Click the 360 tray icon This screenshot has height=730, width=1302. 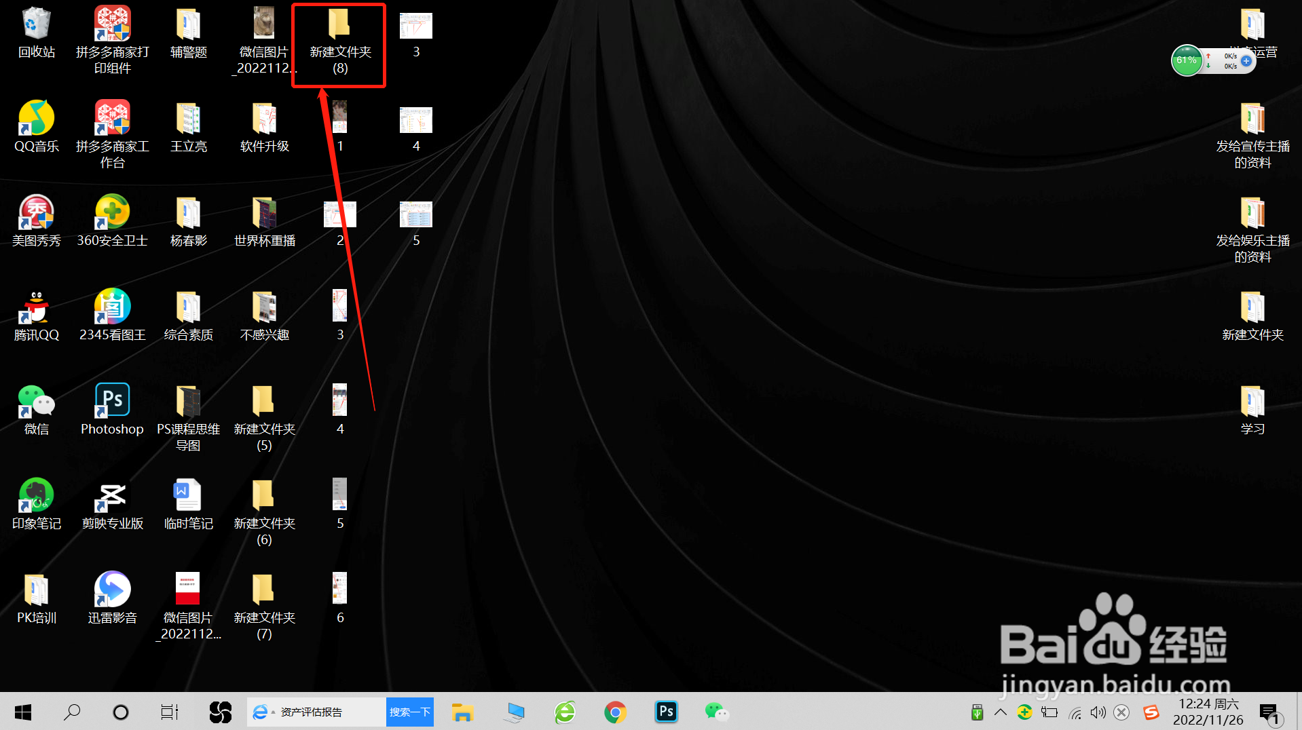[1024, 712]
